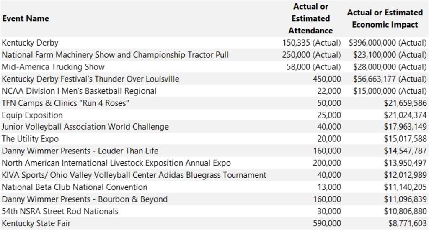Click the NCAA Division I Men's Basketball Regional cell

point(79,91)
